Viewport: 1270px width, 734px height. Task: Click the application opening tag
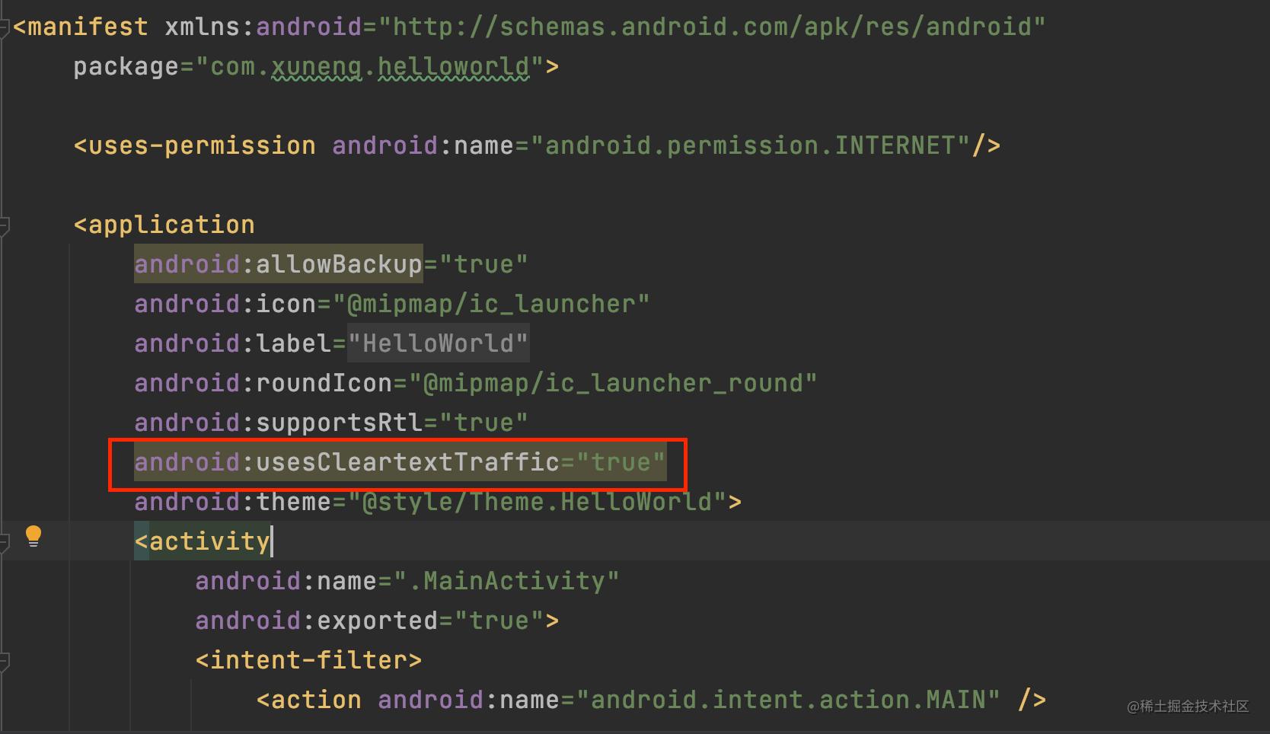164,225
